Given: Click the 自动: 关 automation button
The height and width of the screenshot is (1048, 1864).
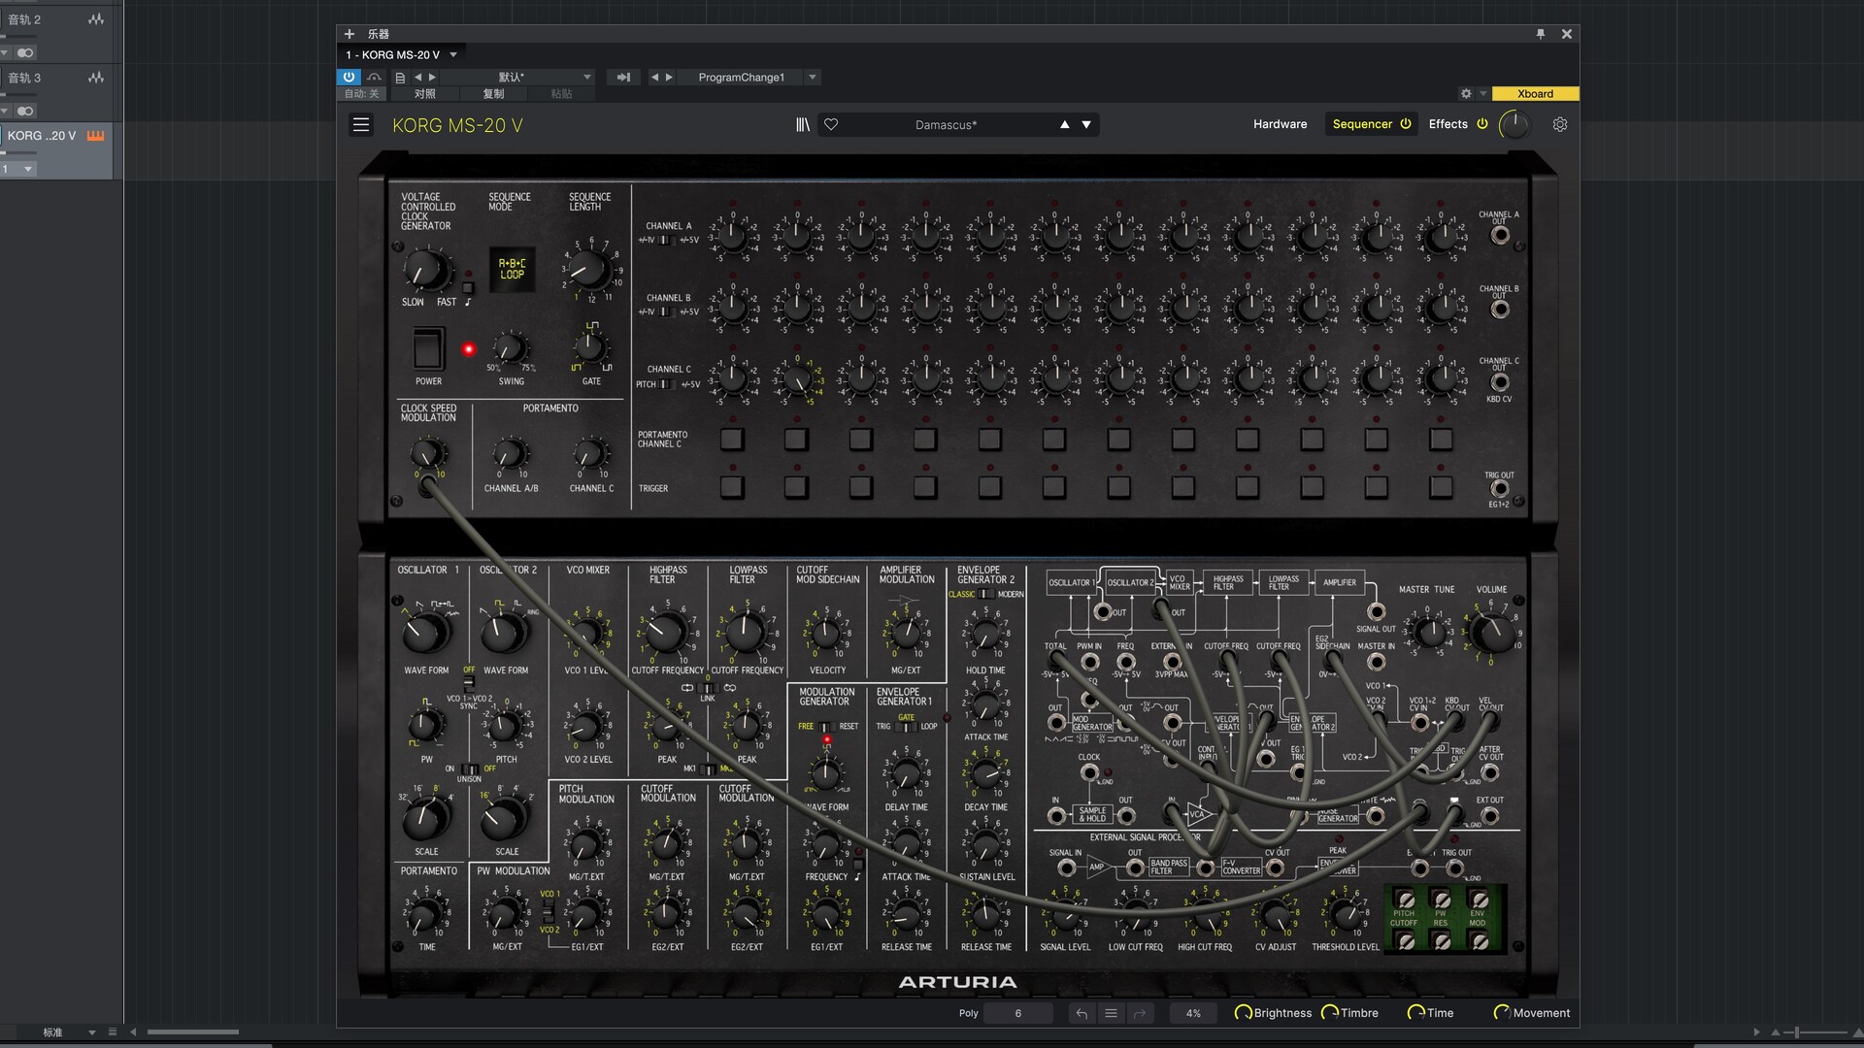Looking at the screenshot, I should 361,94.
